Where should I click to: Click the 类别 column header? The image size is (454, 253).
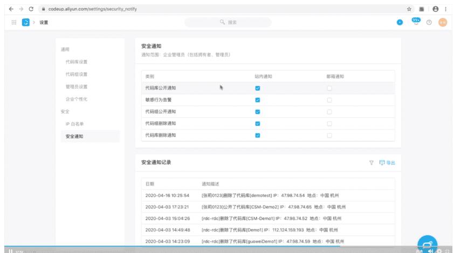(x=150, y=77)
